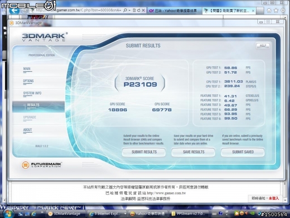Click the browser Favorites star icon

[276, 10]
